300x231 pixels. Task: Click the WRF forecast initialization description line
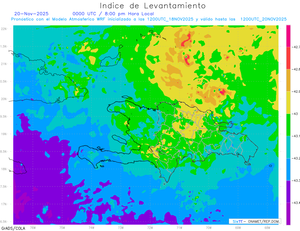coord(149,19)
